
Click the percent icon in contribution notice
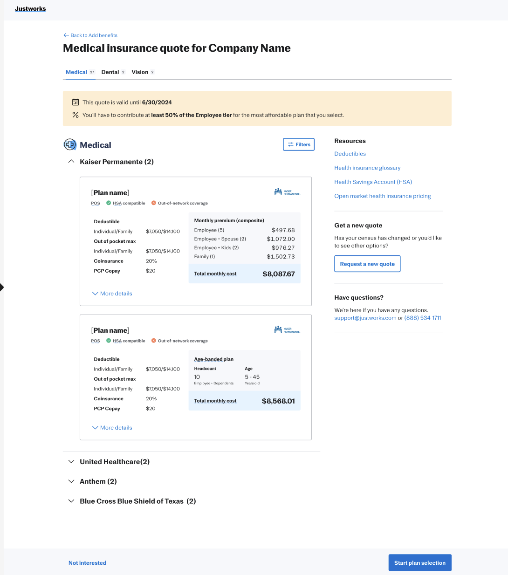click(76, 115)
